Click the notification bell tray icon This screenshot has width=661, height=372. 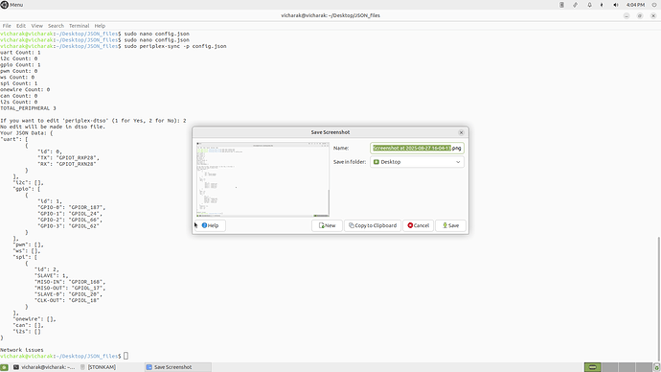point(589,5)
